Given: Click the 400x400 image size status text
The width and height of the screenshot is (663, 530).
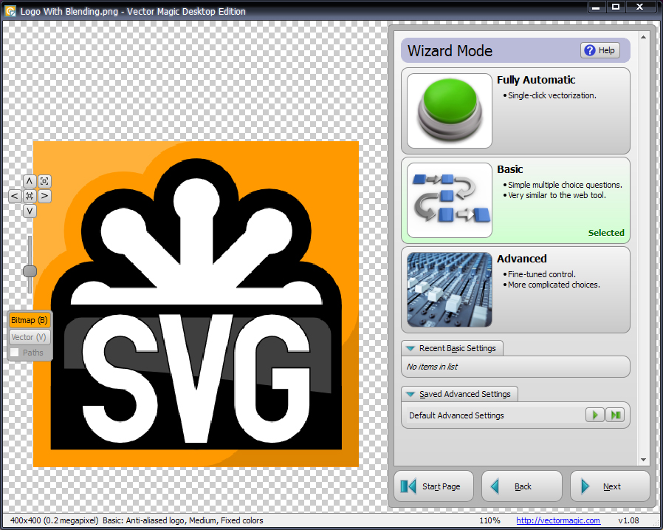Looking at the screenshot, I should [54, 520].
